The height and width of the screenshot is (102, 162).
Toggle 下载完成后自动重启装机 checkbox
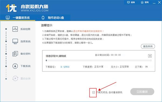pos(93,92)
